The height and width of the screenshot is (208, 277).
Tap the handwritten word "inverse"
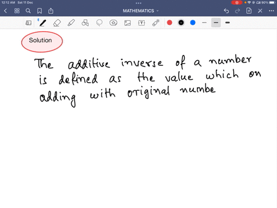(x=142, y=62)
